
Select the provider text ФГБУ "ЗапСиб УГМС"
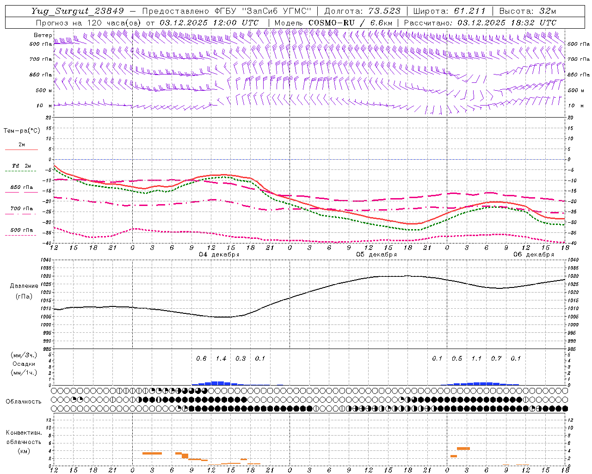tap(264, 11)
